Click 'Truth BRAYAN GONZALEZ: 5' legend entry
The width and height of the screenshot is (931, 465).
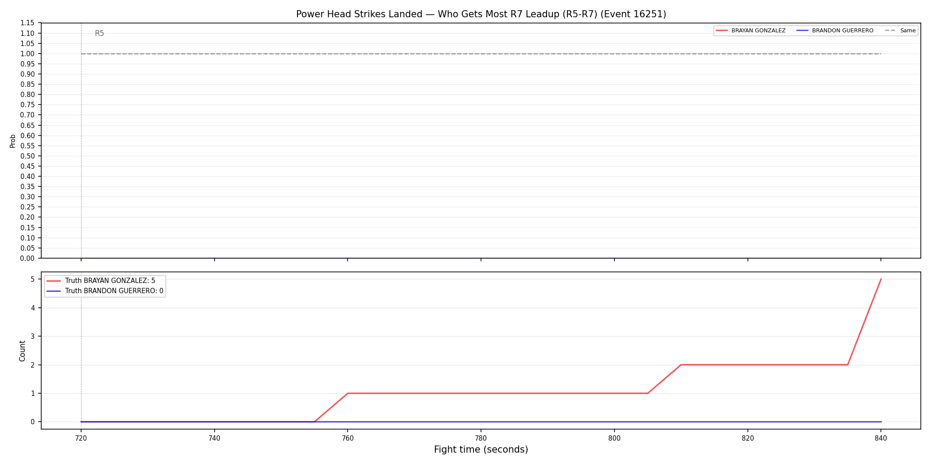pos(101,281)
